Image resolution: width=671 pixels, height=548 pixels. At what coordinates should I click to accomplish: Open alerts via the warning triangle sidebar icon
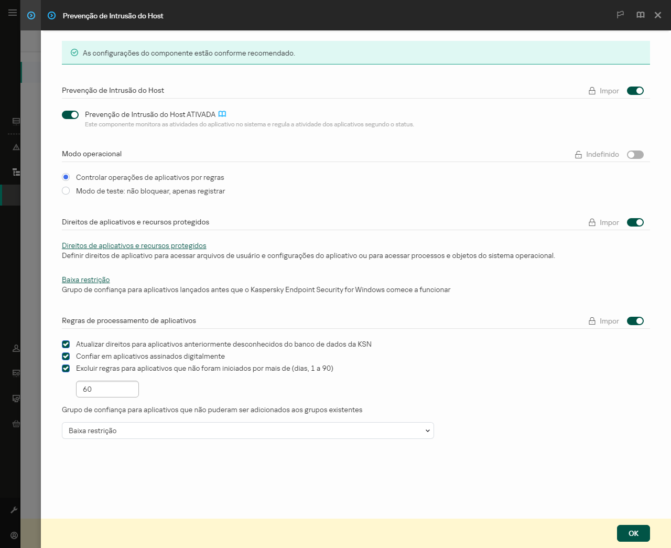click(16, 147)
